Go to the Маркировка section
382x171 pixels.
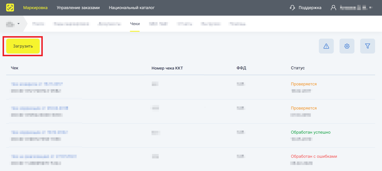point(35,8)
